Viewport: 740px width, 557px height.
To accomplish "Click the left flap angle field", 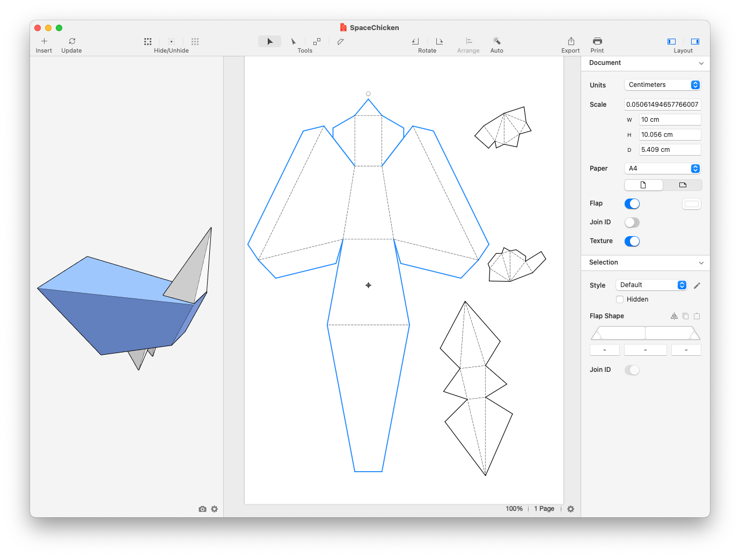I will click(605, 350).
